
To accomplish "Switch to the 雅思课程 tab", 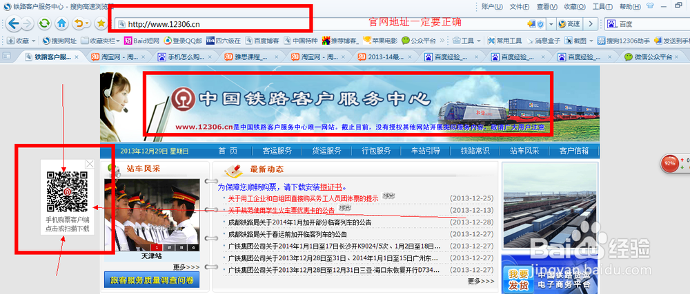I will coord(251,56).
